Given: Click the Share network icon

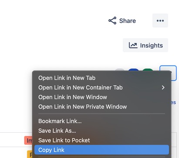Looking at the screenshot, I should (x=112, y=21).
